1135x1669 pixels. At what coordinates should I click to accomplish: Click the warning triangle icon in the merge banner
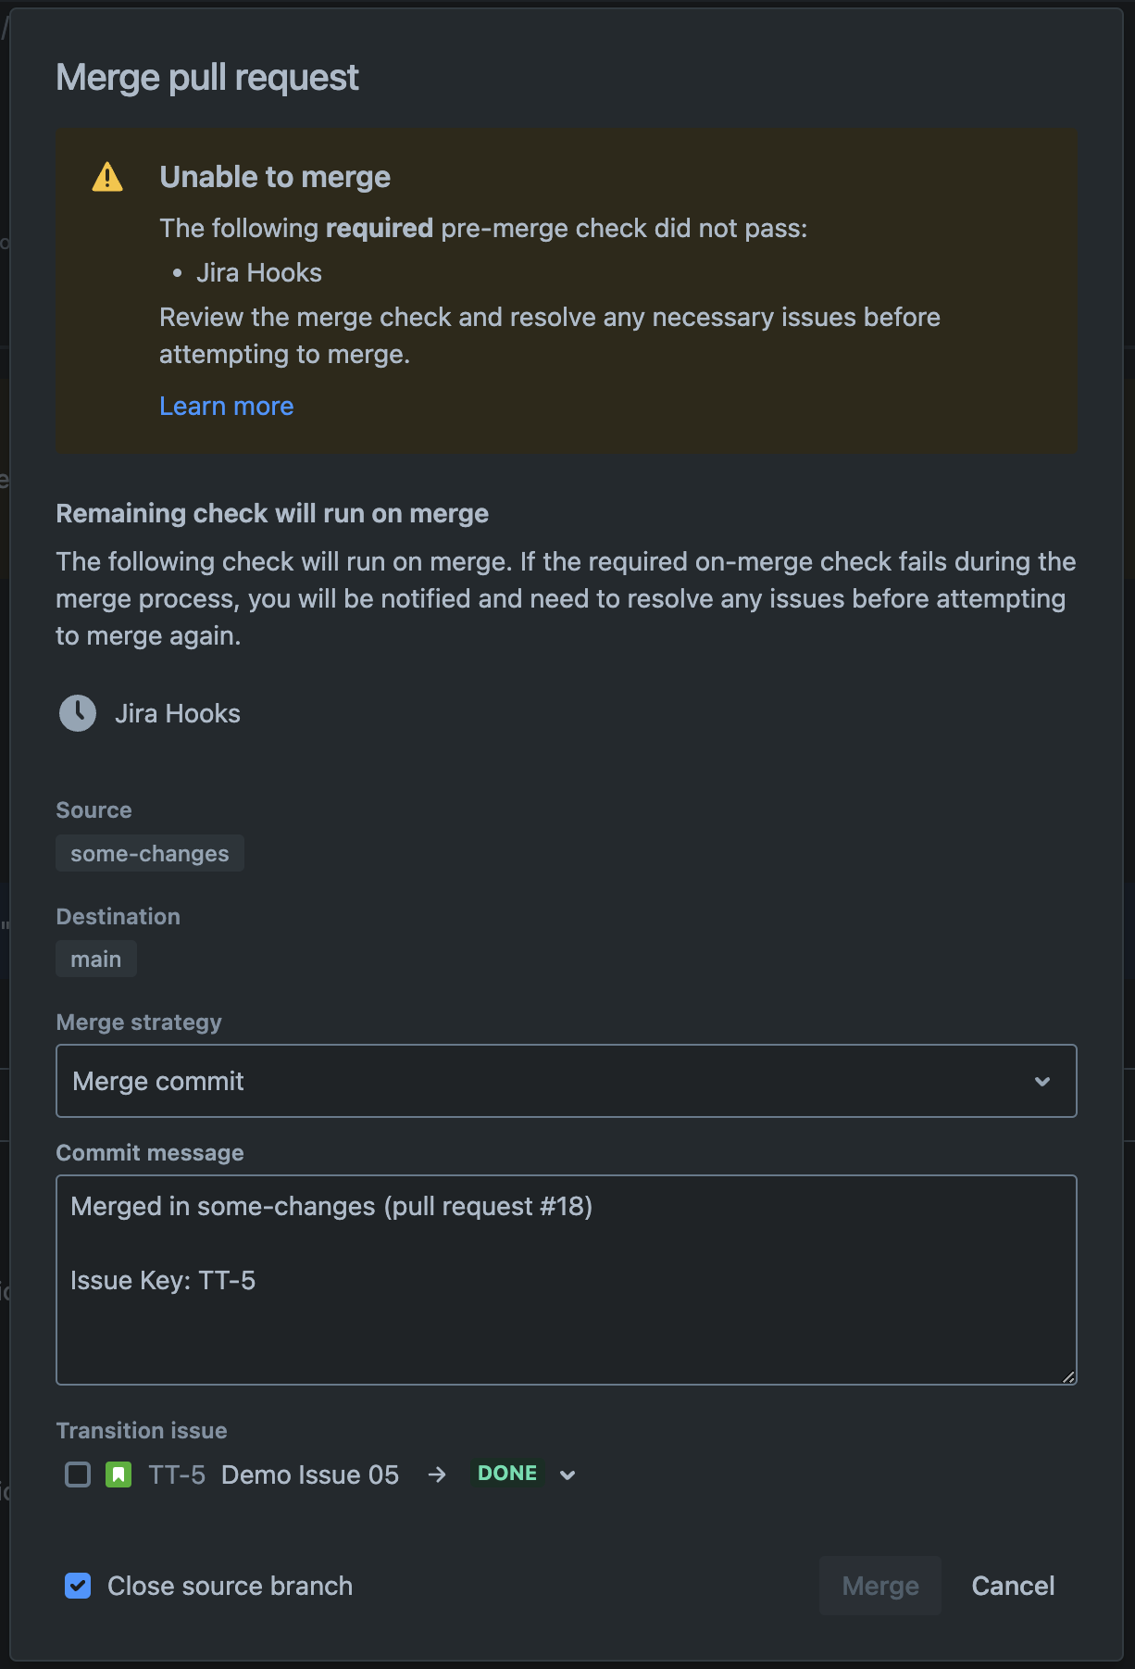pos(108,177)
